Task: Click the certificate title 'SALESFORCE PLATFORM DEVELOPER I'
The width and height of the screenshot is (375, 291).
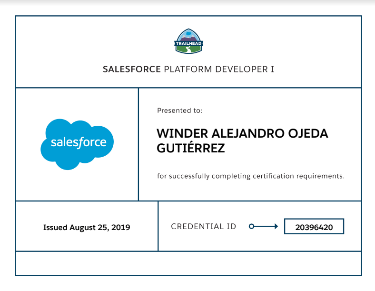Action: (188, 69)
